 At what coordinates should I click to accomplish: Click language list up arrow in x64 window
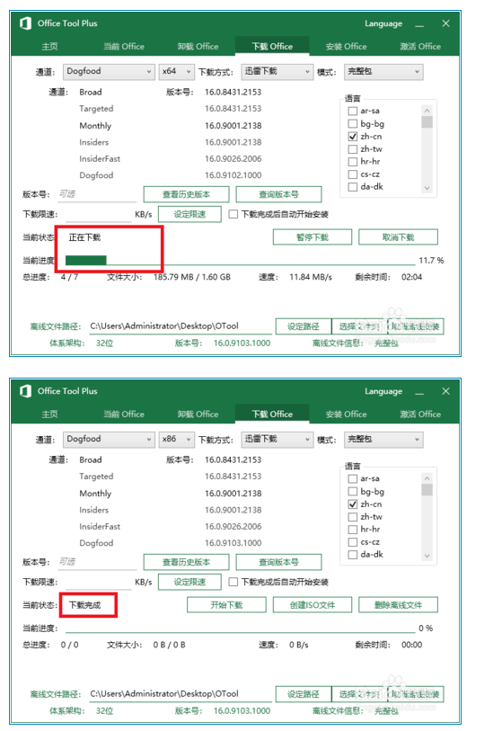point(427,111)
